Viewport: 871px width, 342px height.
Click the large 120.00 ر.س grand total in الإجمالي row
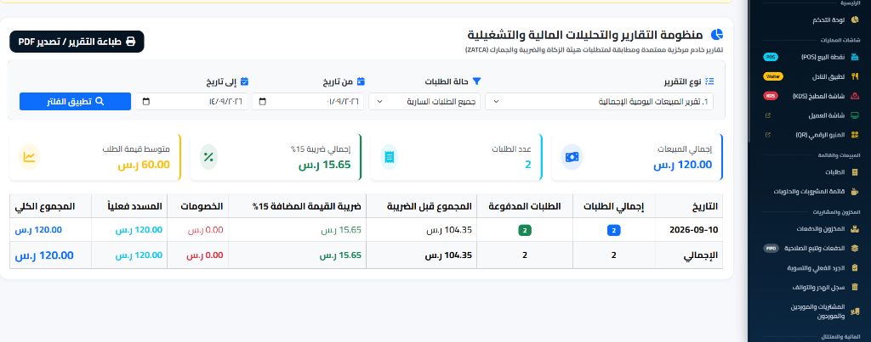(x=44, y=255)
